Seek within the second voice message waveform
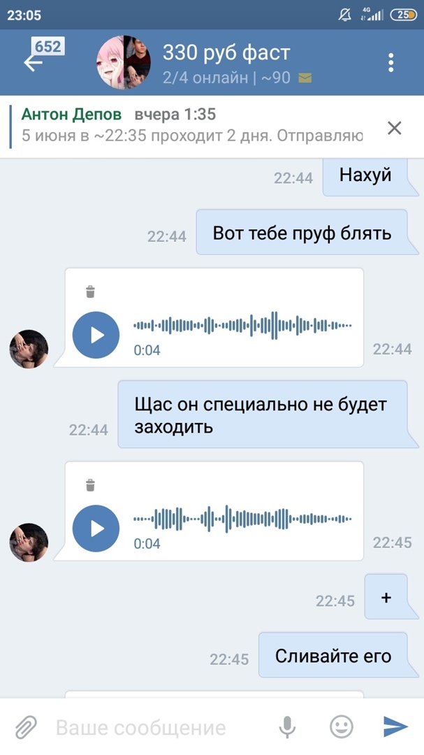Viewport: 424px width, 755px height. click(242, 519)
